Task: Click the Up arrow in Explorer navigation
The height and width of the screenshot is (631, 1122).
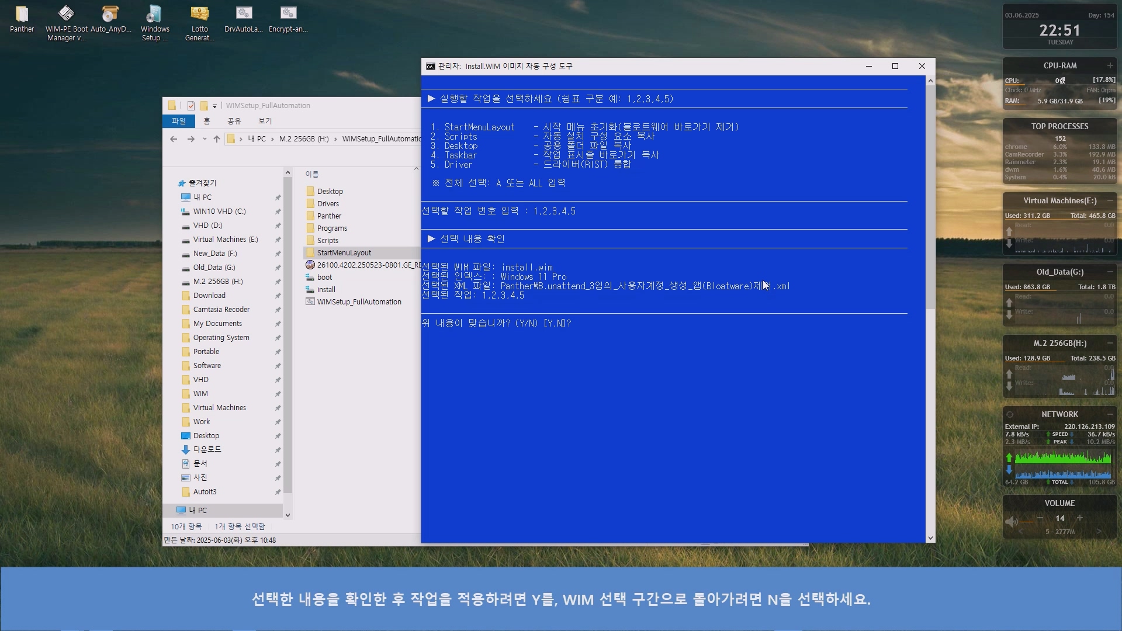Action: [x=217, y=139]
